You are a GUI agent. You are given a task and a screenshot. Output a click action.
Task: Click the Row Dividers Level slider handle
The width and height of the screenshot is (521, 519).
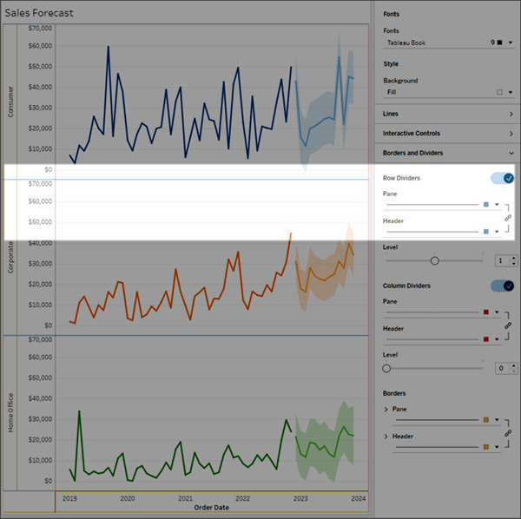(x=435, y=261)
